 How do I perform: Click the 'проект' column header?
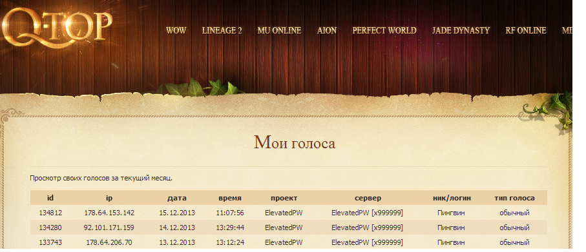pyautogui.click(x=284, y=199)
